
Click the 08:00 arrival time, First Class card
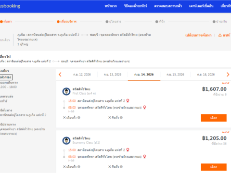point(72,107)
